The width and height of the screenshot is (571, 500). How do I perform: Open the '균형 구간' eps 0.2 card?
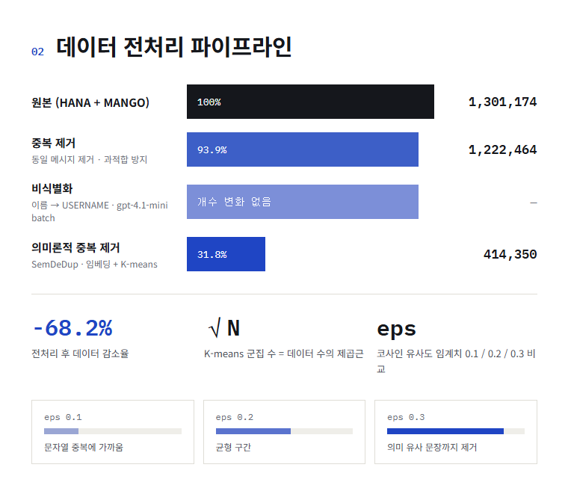(x=285, y=432)
